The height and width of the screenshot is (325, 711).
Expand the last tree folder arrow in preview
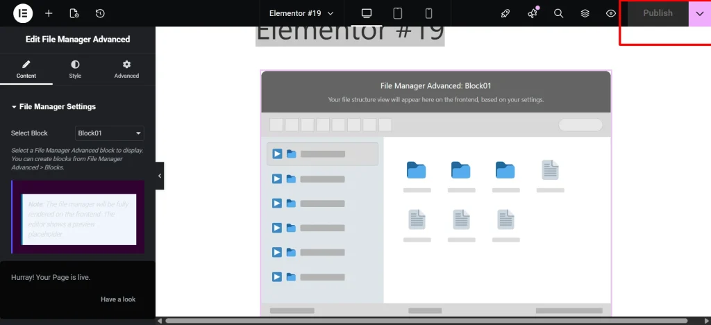coord(276,277)
